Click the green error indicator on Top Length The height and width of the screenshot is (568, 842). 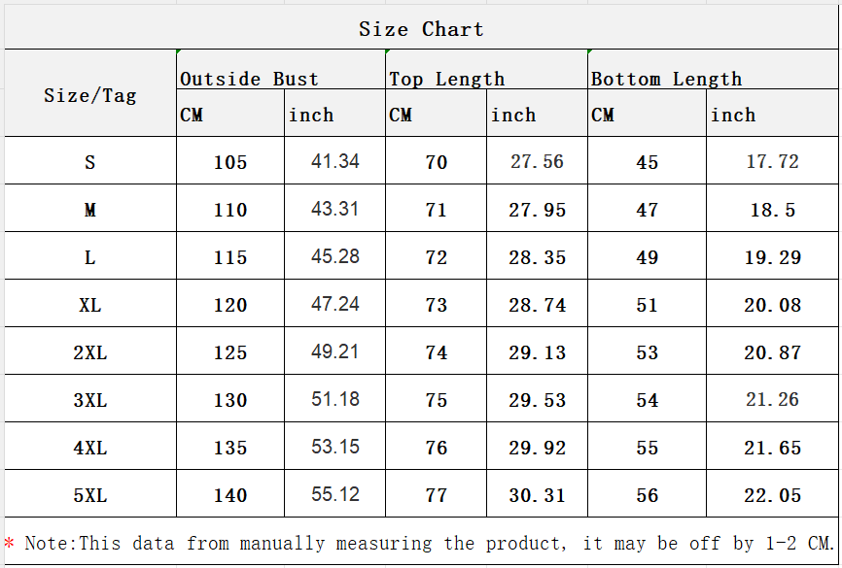(388, 51)
